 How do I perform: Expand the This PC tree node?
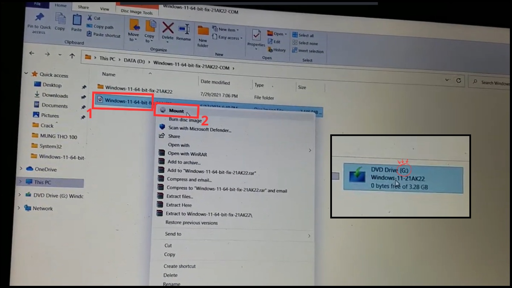point(20,181)
